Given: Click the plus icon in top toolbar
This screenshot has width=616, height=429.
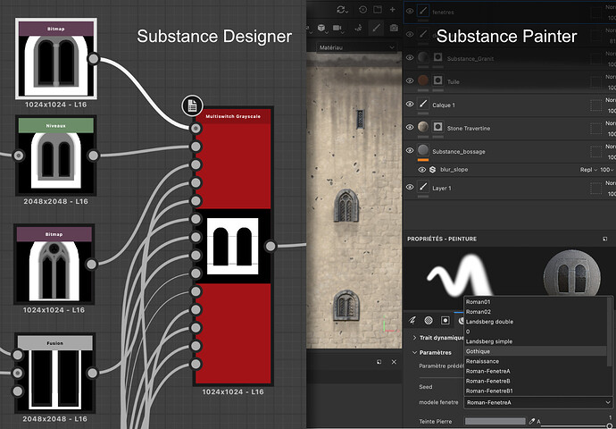Looking at the screenshot, I should (394, 9).
